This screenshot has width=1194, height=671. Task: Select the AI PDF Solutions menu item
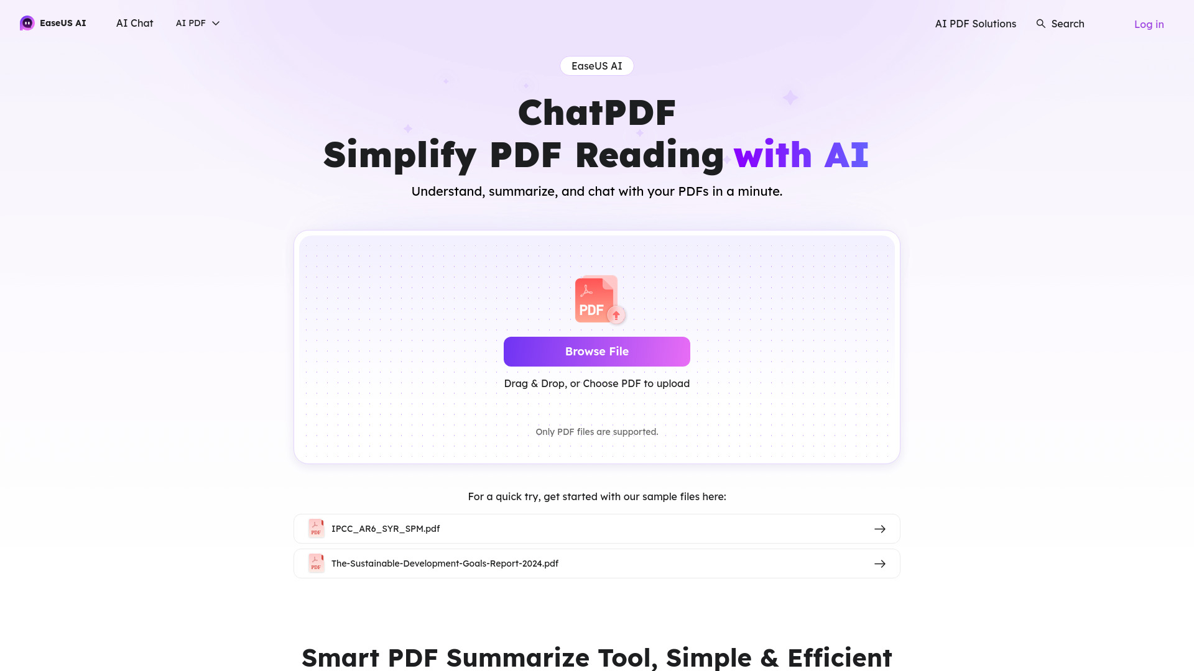(976, 24)
